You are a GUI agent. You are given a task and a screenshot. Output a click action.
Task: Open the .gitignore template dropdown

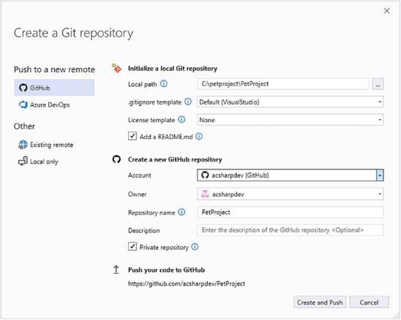tap(291, 102)
